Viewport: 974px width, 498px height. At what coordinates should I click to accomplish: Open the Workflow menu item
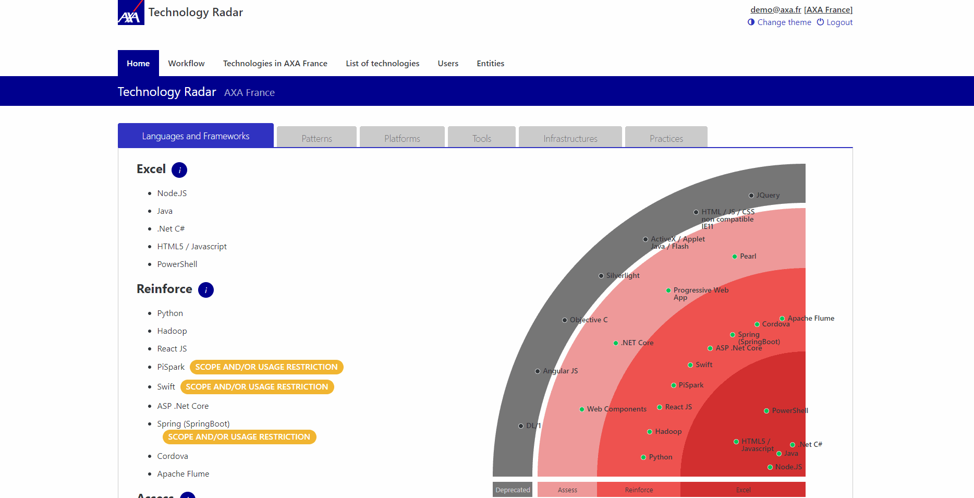pyautogui.click(x=186, y=63)
